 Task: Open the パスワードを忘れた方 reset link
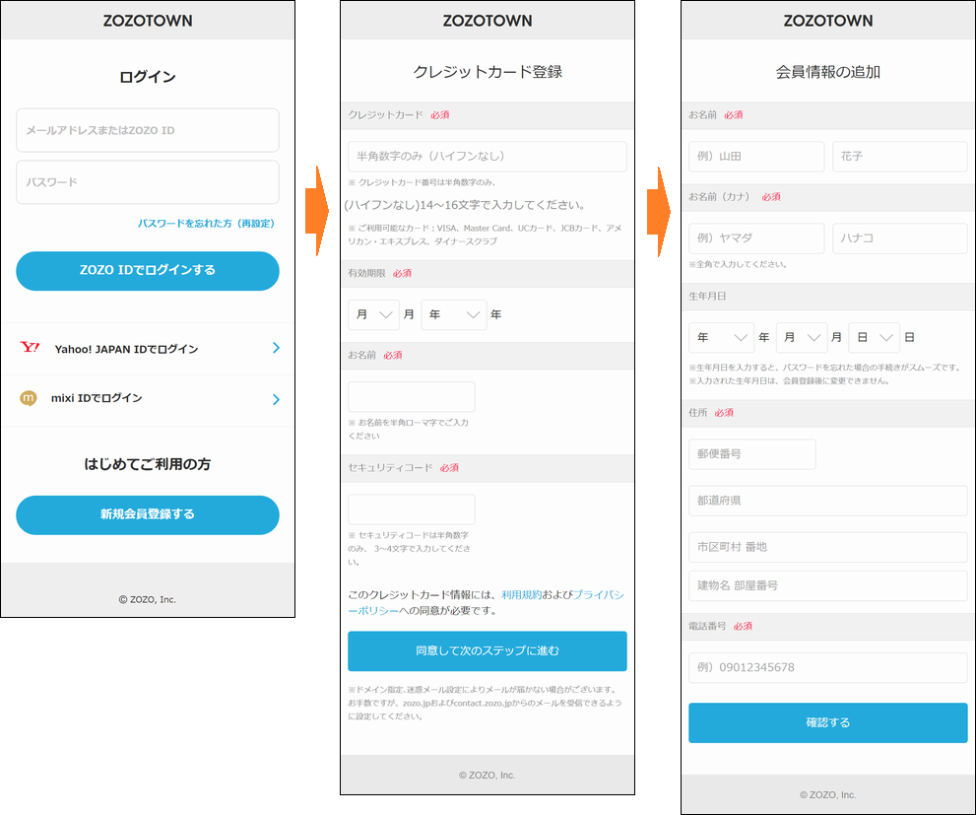pyautogui.click(x=206, y=224)
